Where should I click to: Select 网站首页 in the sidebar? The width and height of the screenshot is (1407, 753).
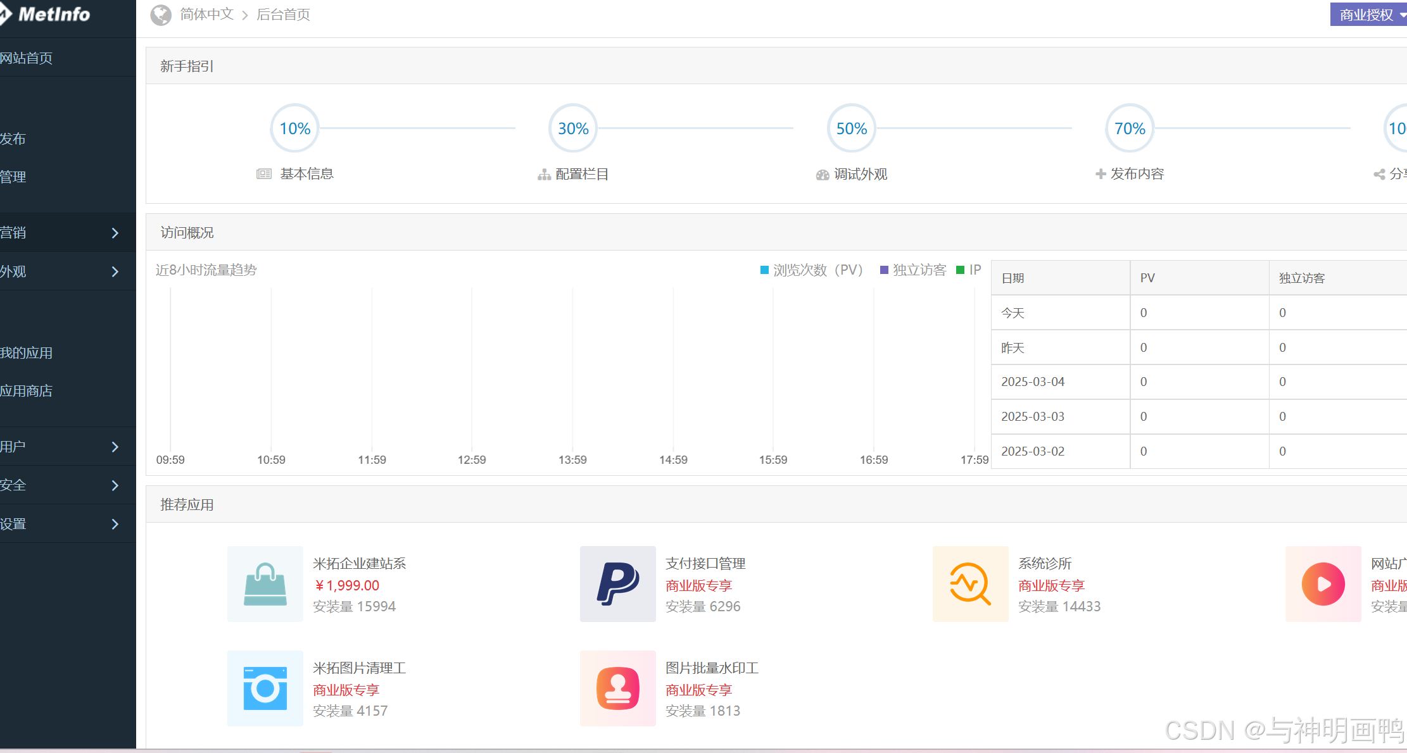click(27, 58)
